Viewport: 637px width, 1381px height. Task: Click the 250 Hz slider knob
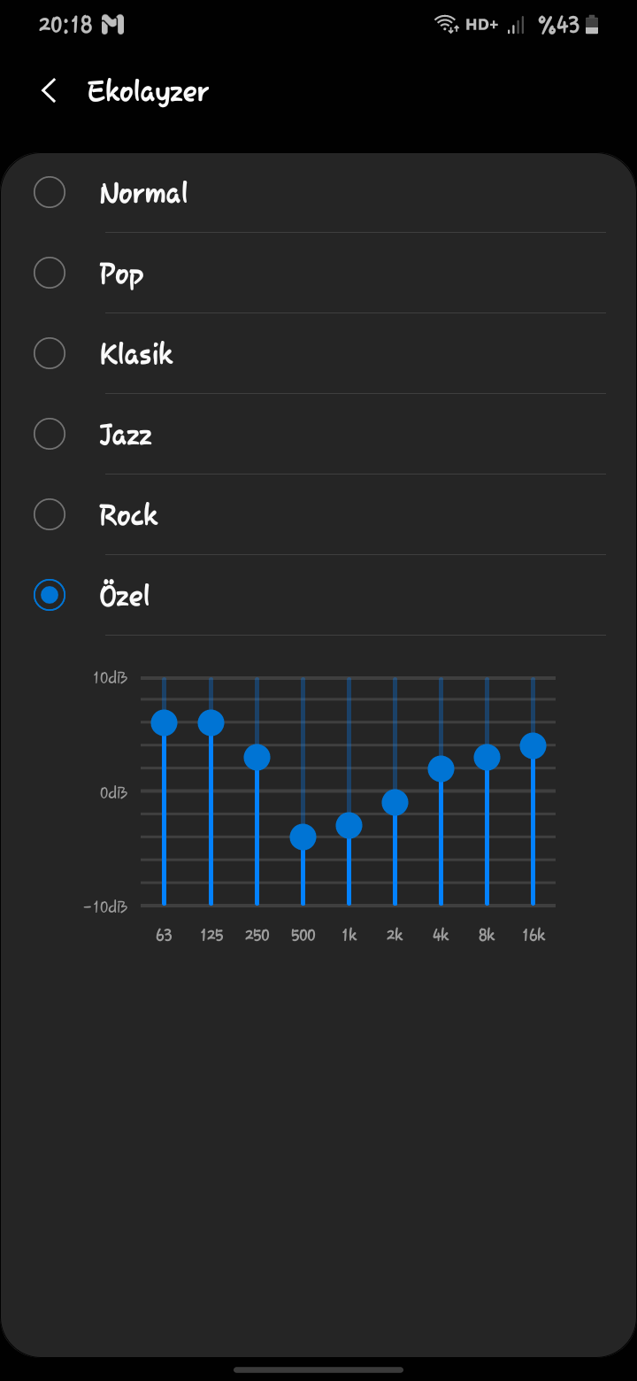point(257,757)
